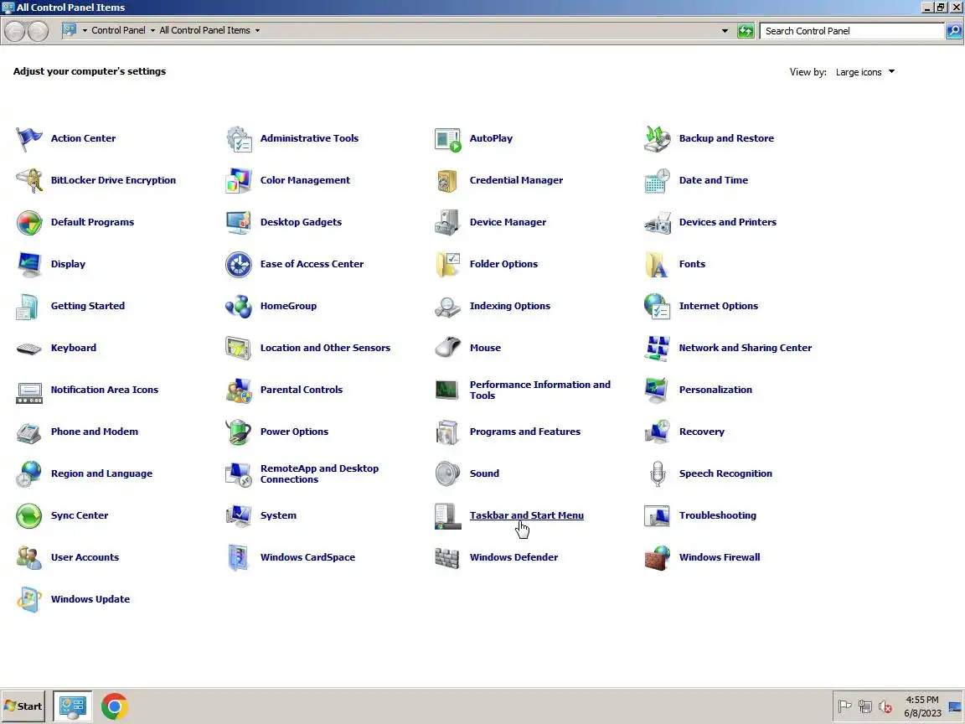Open the Mouse icon
Viewport: 965px width, 724px height.
tap(447, 348)
